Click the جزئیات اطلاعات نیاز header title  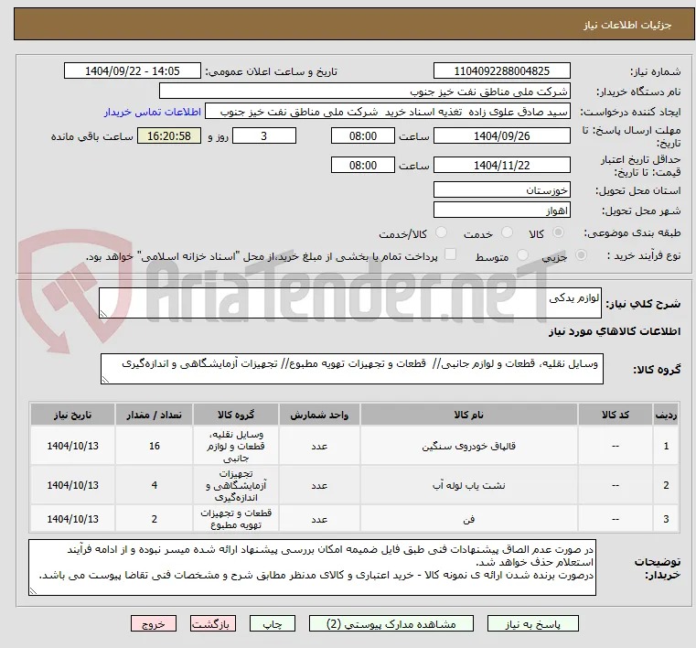point(626,25)
